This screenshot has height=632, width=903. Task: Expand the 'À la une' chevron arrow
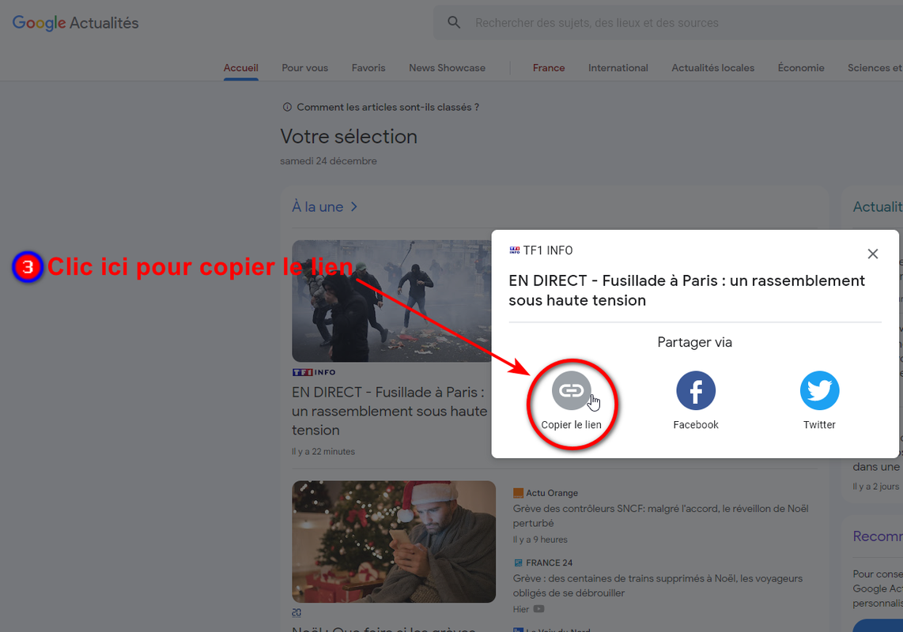pyautogui.click(x=354, y=207)
